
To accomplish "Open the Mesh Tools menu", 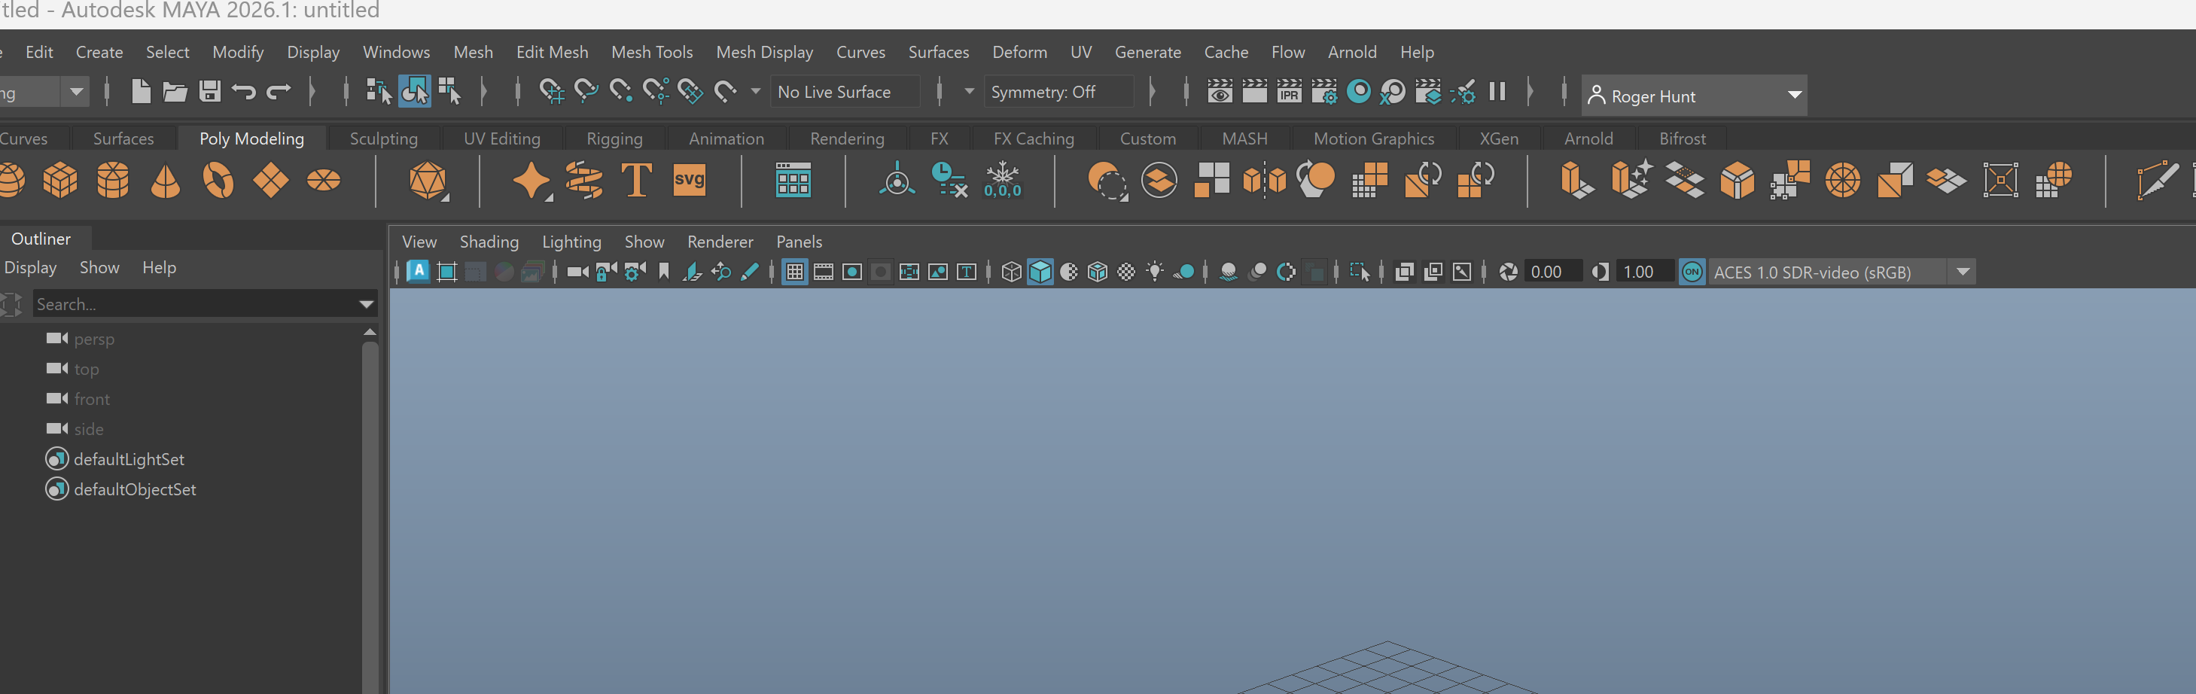I will (x=651, y=52).
